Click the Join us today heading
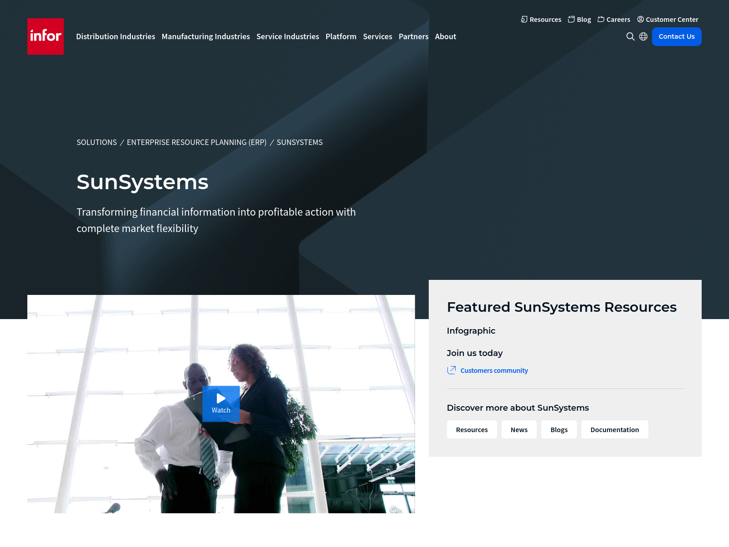Image resolution: width=729 pixels, height=547 pixels. (475, 353)
